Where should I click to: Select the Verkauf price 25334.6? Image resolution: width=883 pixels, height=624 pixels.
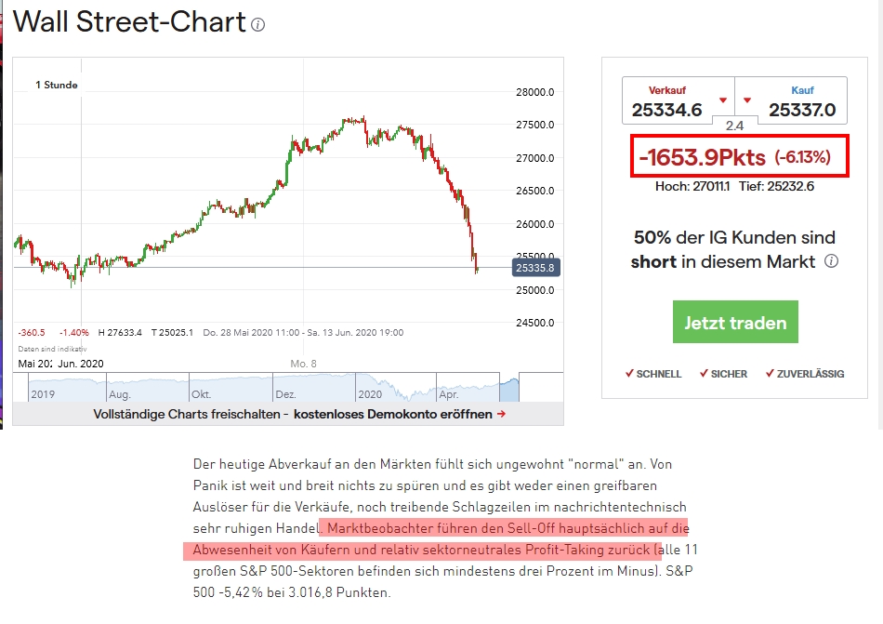point(666,110)
